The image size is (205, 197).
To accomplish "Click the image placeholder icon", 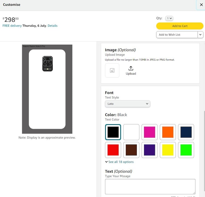I will tap(112, 70).
